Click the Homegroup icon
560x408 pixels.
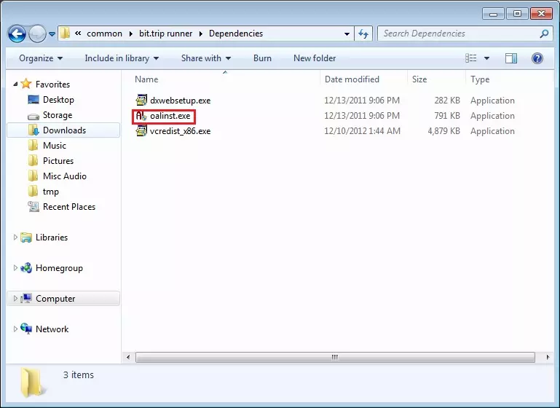(26, 268)
